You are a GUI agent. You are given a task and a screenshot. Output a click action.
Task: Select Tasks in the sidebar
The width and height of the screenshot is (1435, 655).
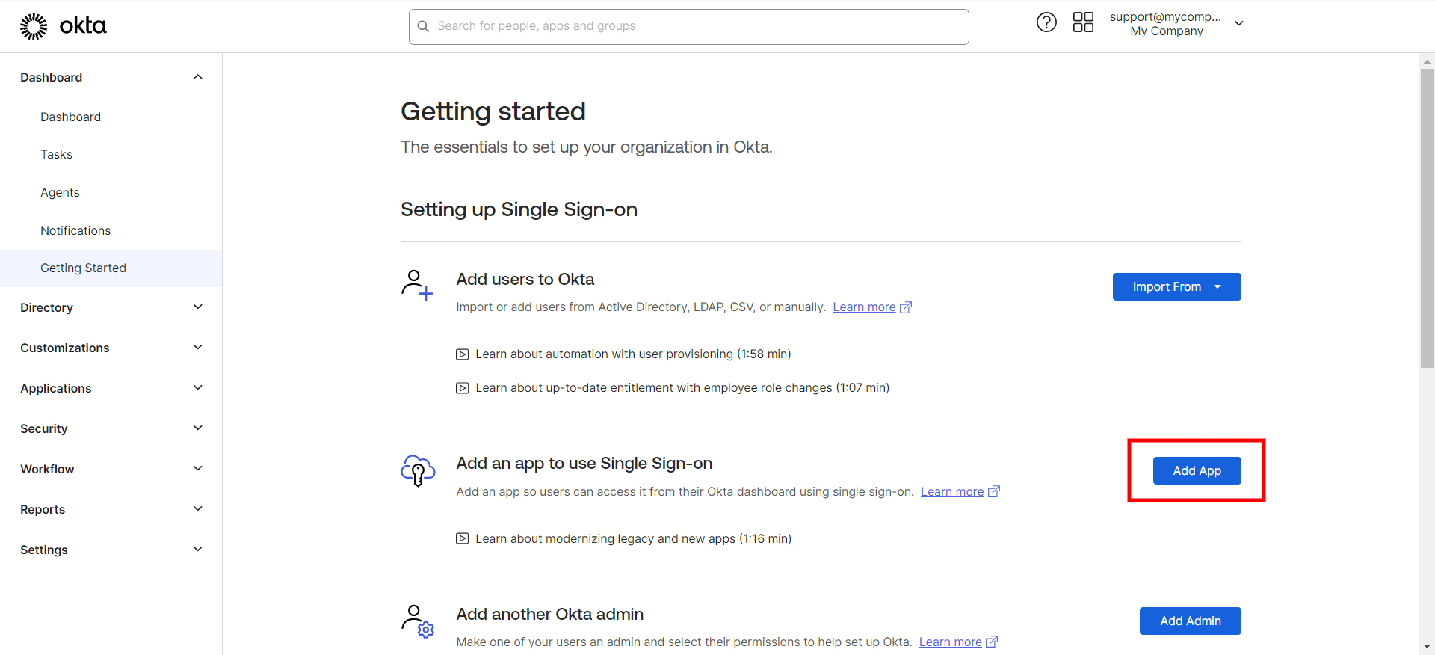(x=56, y=154)
